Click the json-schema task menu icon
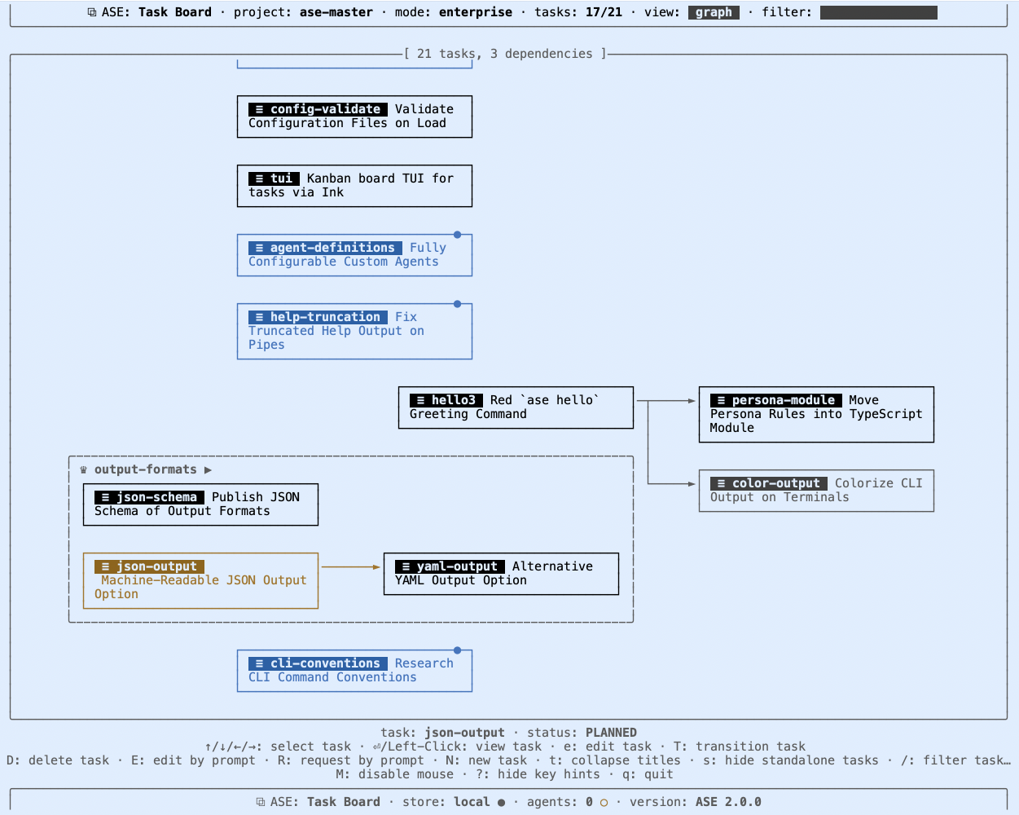This screenshot has width=1019, height=815. (x=106, y=497)
